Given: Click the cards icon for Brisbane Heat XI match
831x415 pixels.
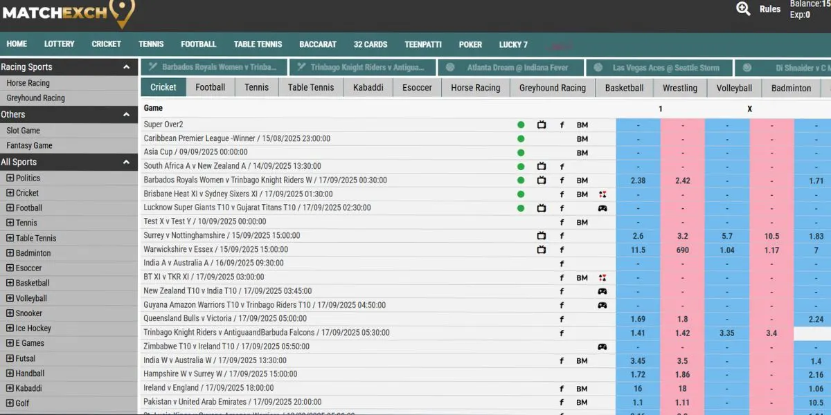Looking at the screenshot, I should [602, 194].
